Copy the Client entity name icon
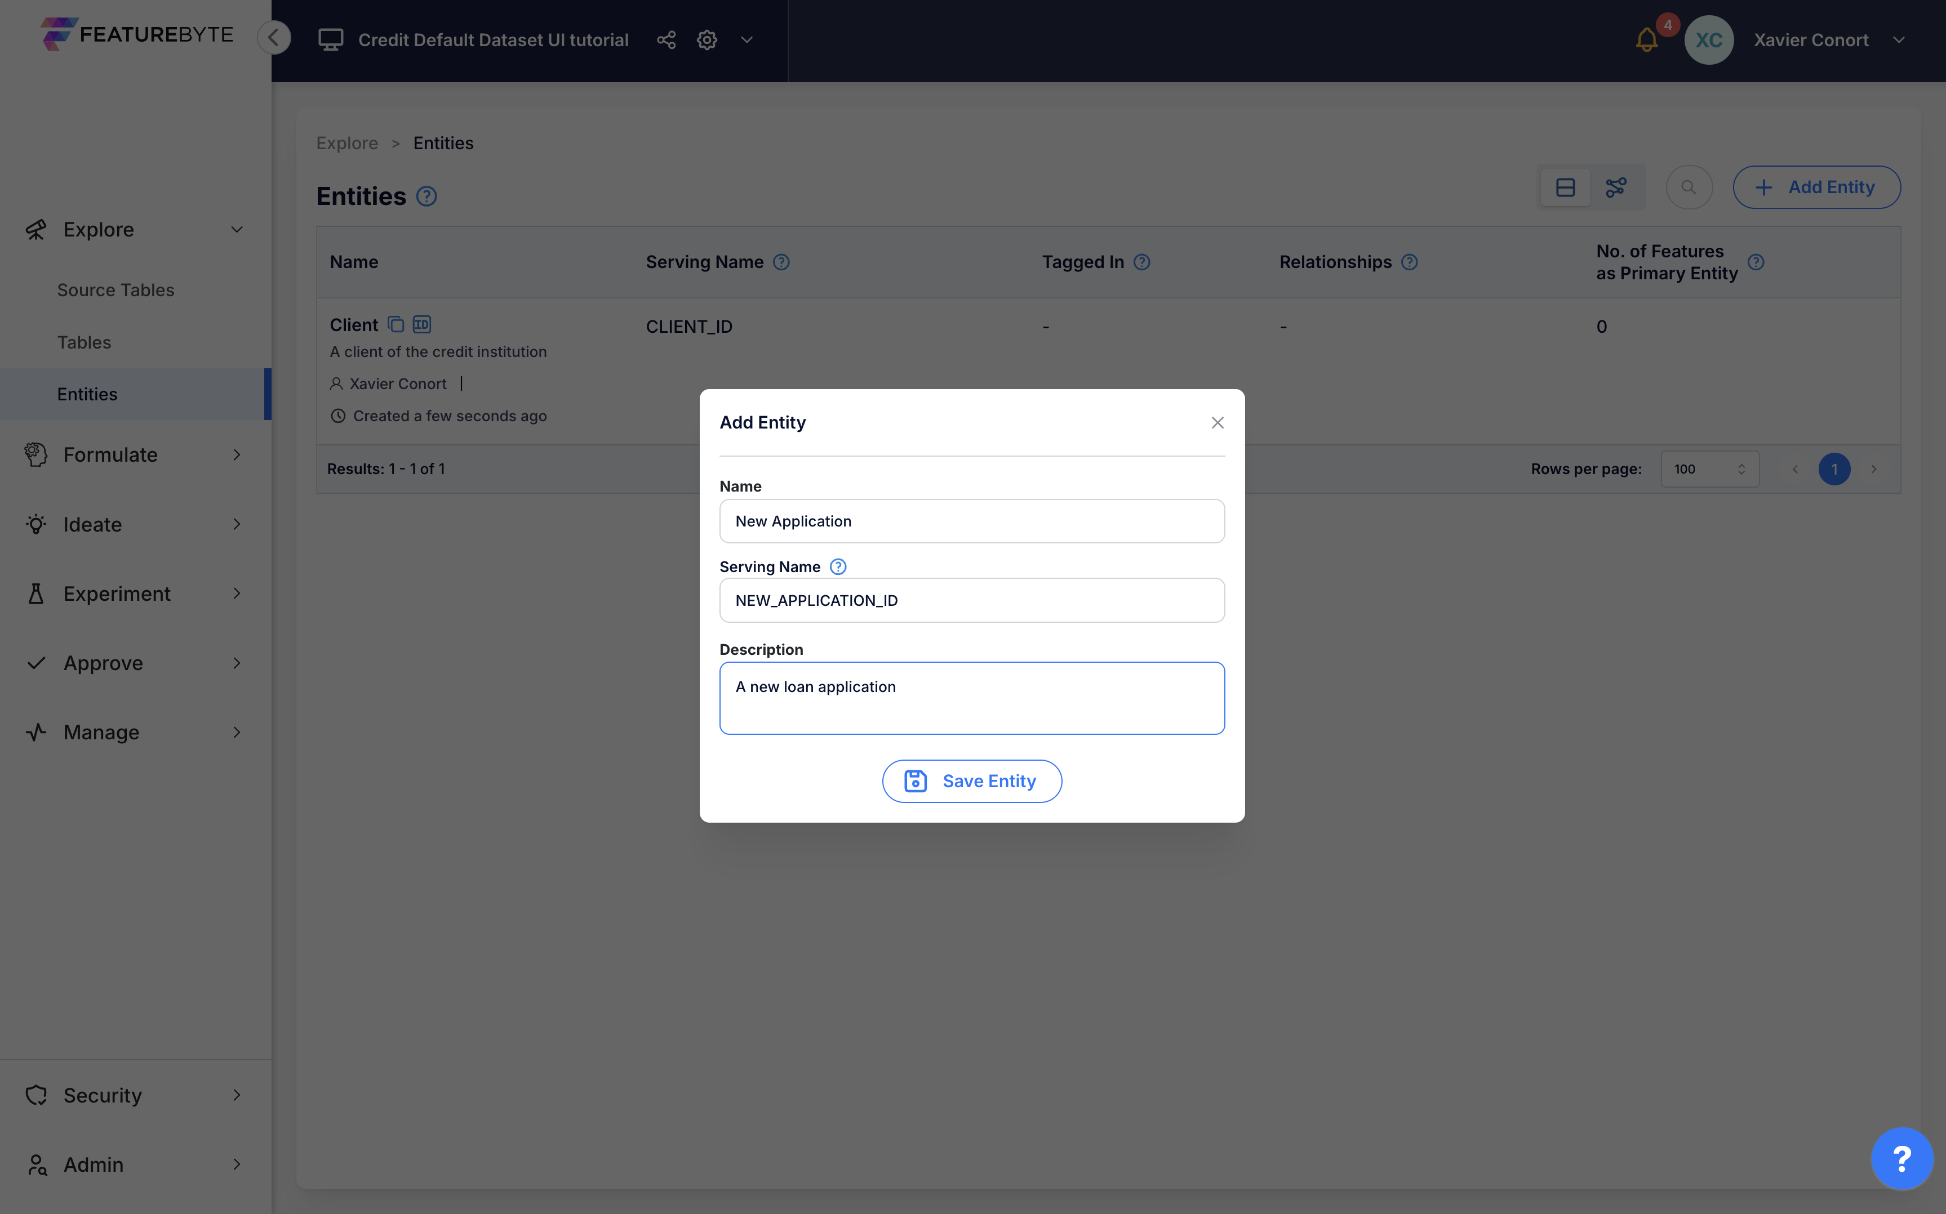Screen dimensions: 1946x1214 (395, 324)
